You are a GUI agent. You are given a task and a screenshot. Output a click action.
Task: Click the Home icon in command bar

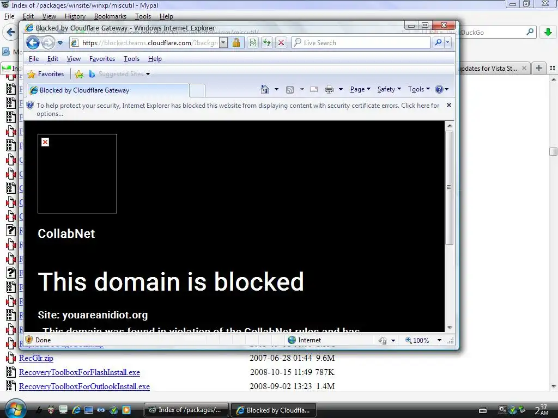264,89
